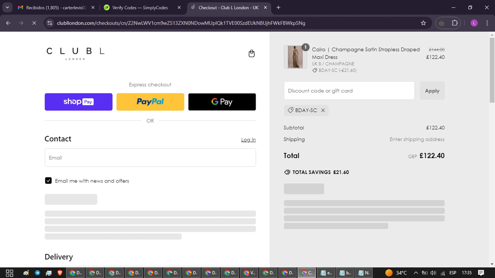Screen dimensions: 495x278
Task: Pay with PayPal express checkout
Action: (x=150, y=102)
